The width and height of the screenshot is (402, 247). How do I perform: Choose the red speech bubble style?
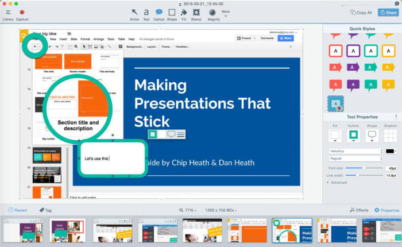coord(335,86)
